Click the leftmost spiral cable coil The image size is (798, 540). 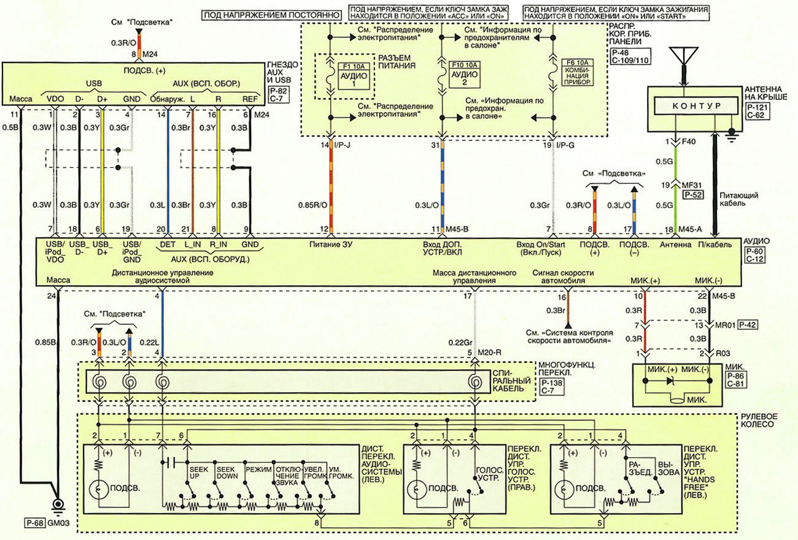99,381
